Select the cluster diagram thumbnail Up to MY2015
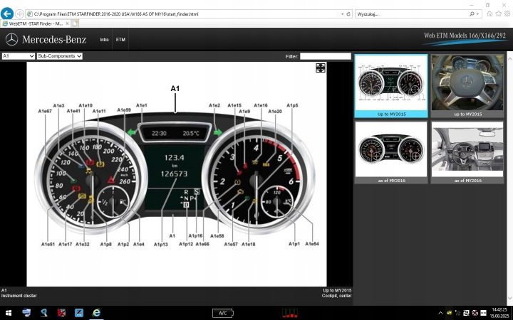The image size is (513, 320). pos(391,86)
